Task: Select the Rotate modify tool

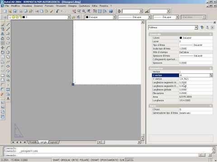Action: [x=3, y=53]
